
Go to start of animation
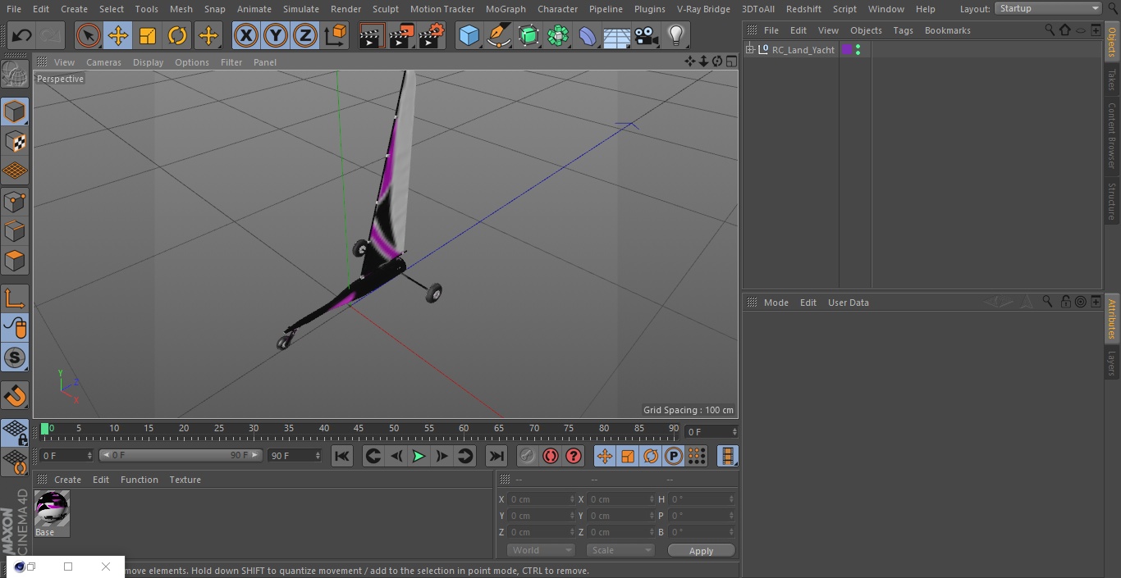click(342, 456)
